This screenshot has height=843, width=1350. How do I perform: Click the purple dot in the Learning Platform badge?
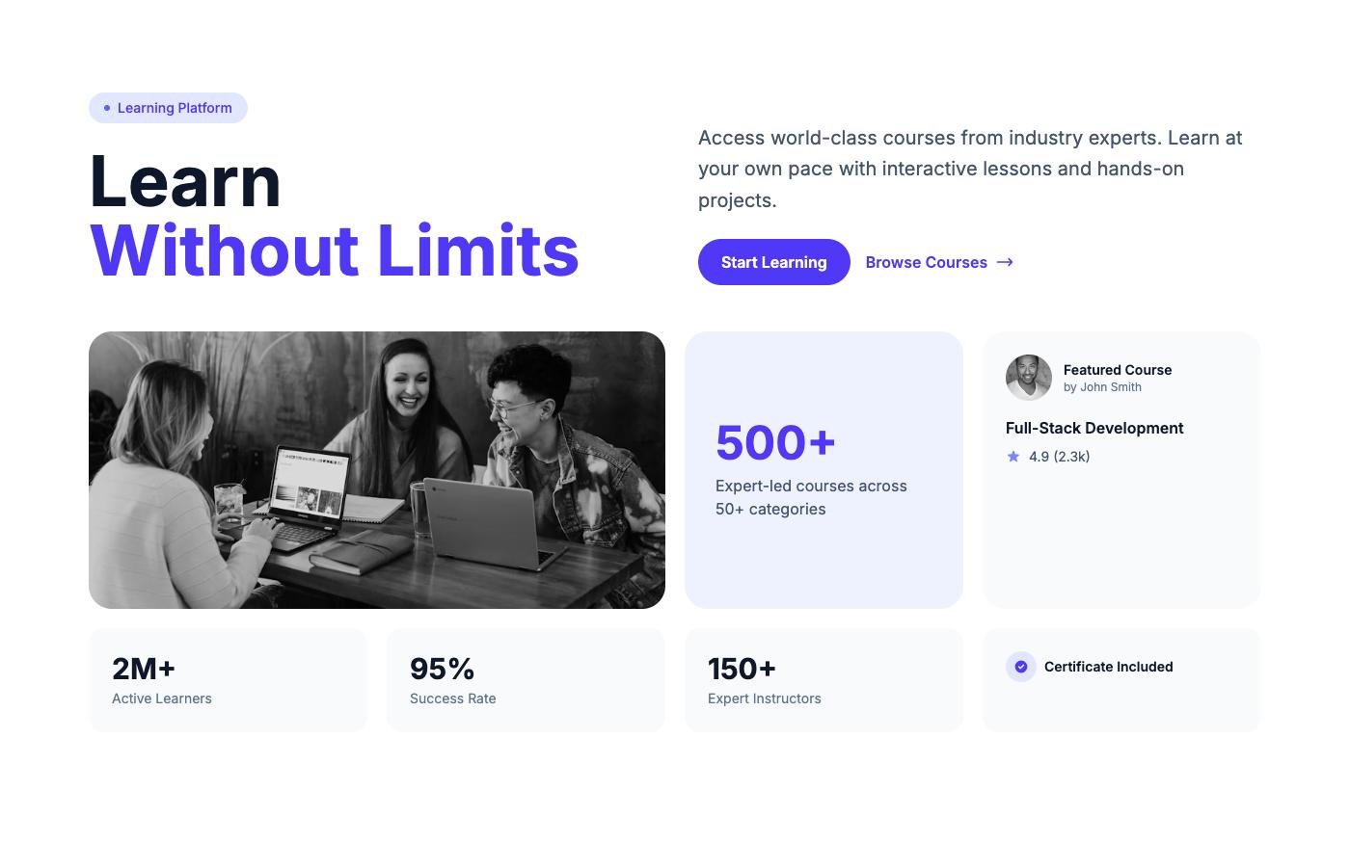[106, 108]
